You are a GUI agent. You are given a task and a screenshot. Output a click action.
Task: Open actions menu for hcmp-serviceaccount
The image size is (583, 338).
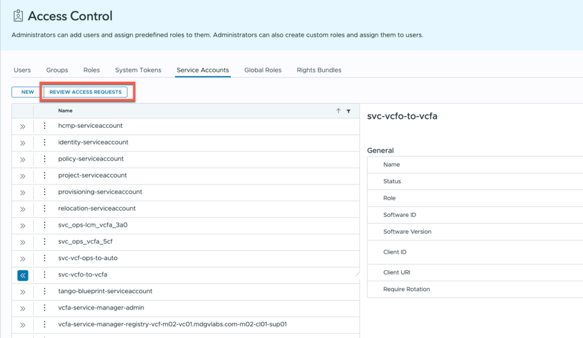click(x=44, y=126)
